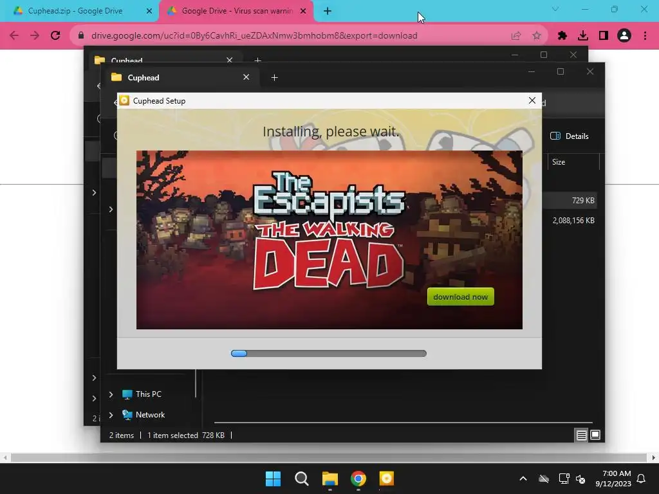Open Chrome extensions puzzle icon
Screen dimensions: 659x494
pos(562,36)
